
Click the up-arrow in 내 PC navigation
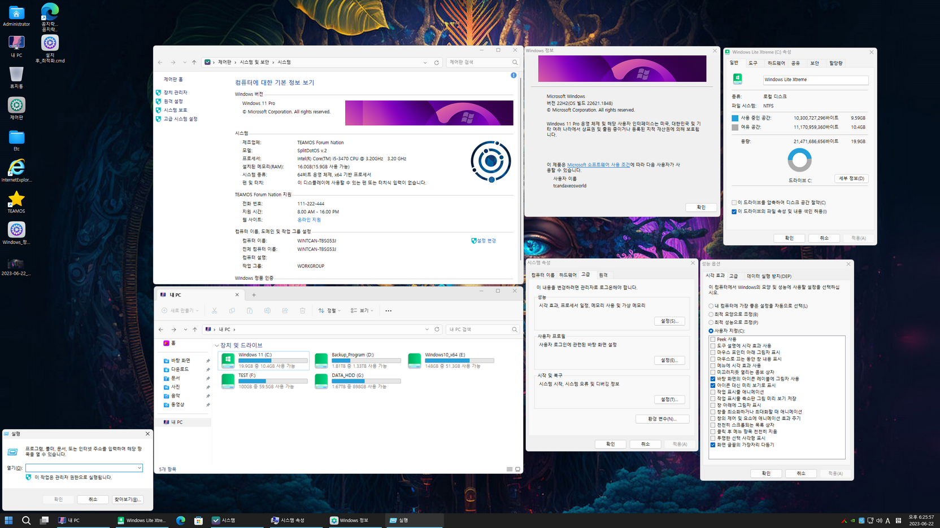click(195, 329)
